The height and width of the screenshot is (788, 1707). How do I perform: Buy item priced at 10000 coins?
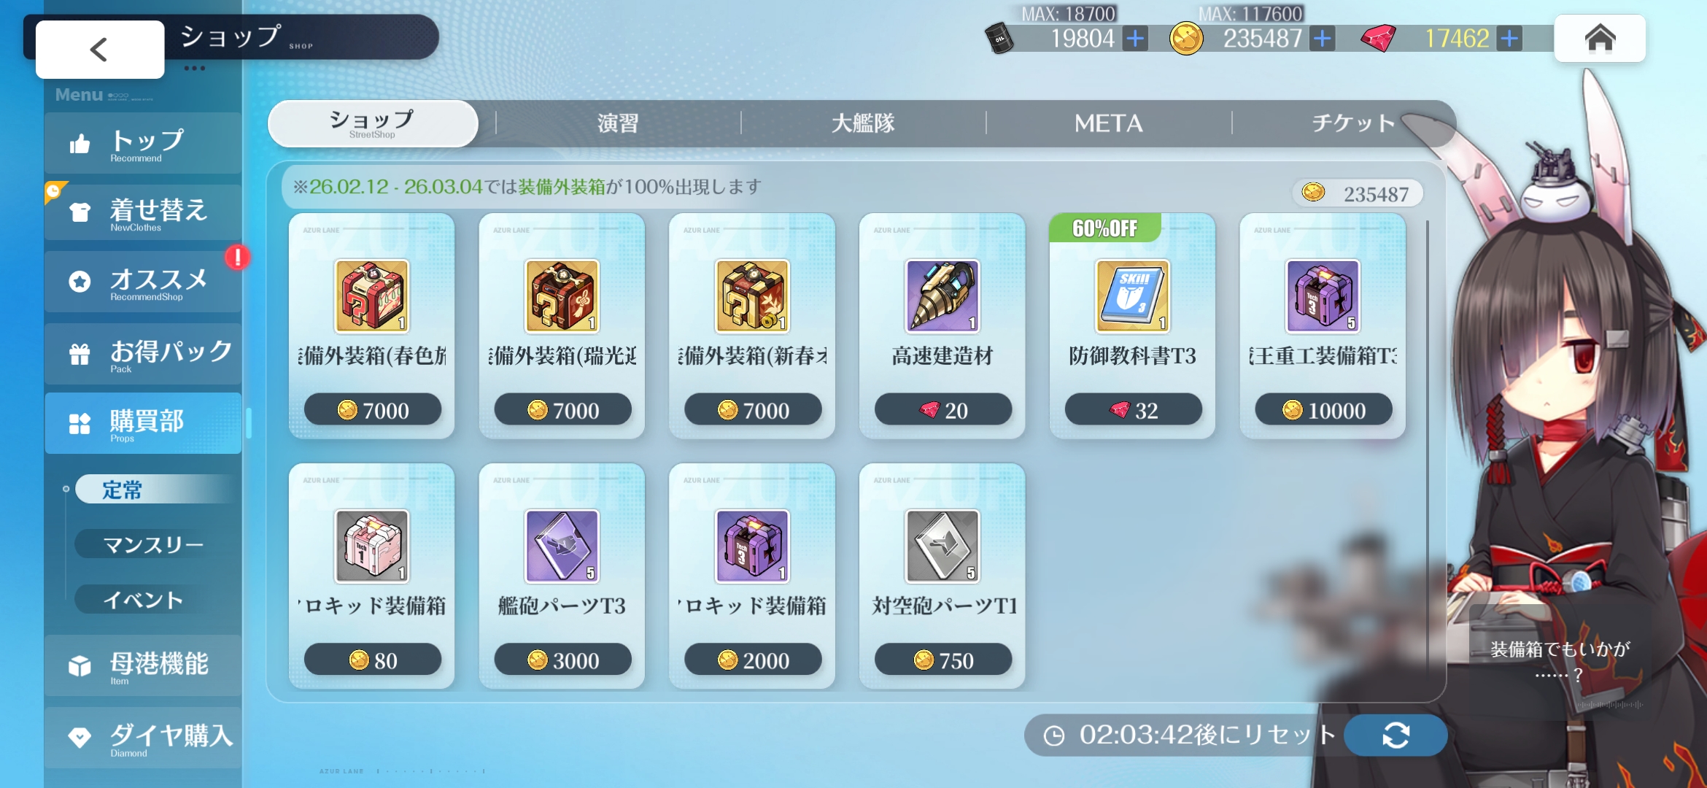[x=1323, y=410]
